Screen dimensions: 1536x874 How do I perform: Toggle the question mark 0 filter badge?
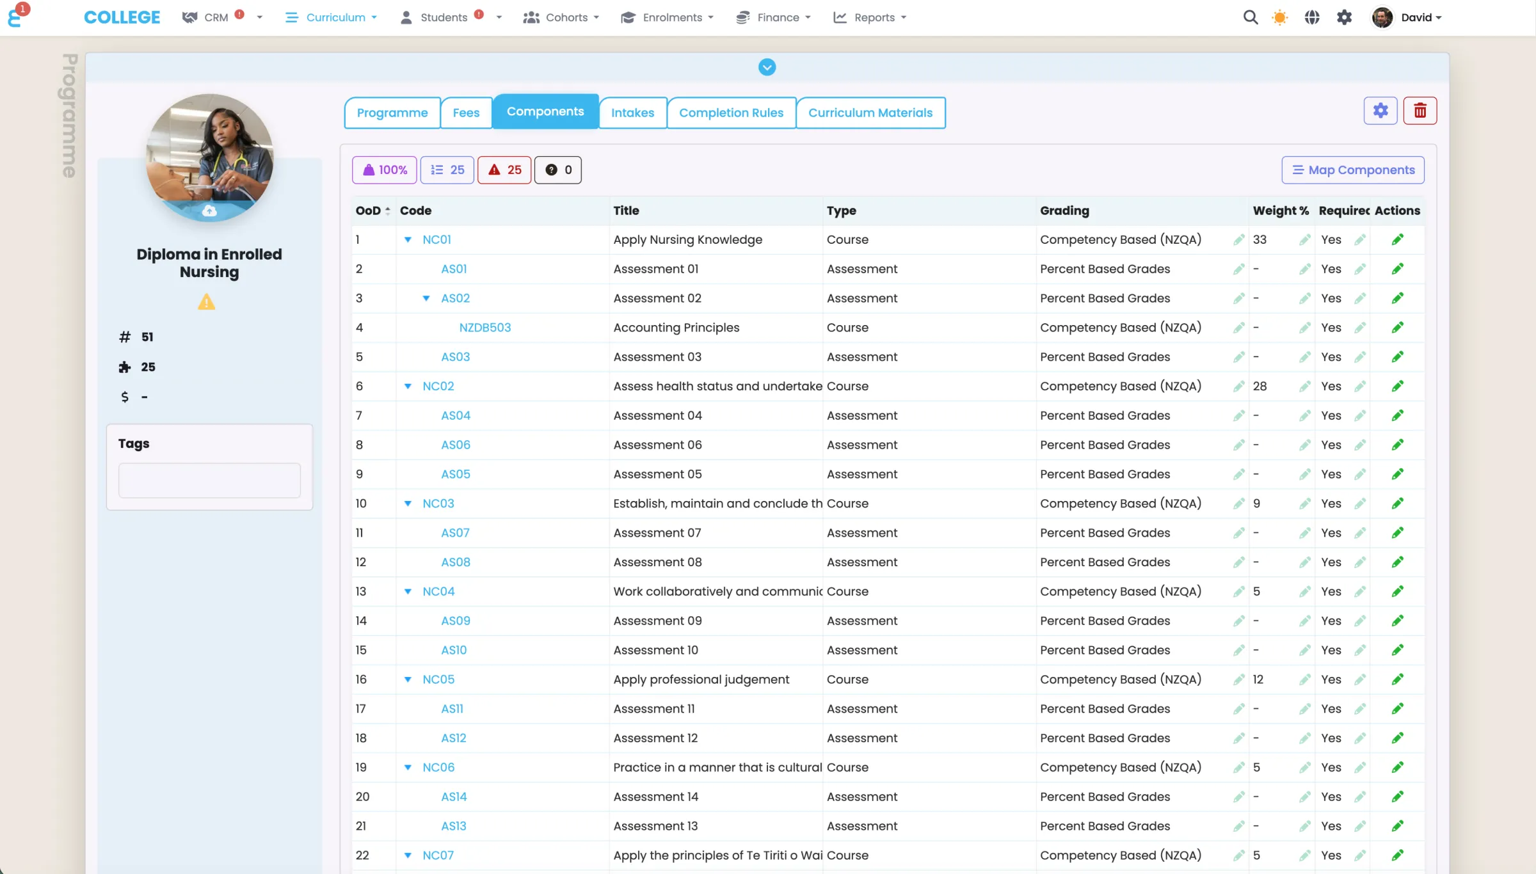pos(558,170)
